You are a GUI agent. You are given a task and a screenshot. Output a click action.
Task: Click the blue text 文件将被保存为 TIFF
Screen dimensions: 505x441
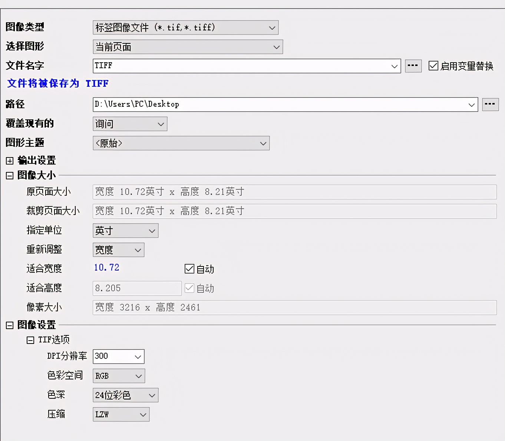58,83
